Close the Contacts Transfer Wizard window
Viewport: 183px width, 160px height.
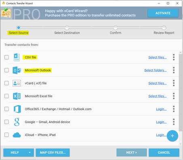click(x=177, y=3)
